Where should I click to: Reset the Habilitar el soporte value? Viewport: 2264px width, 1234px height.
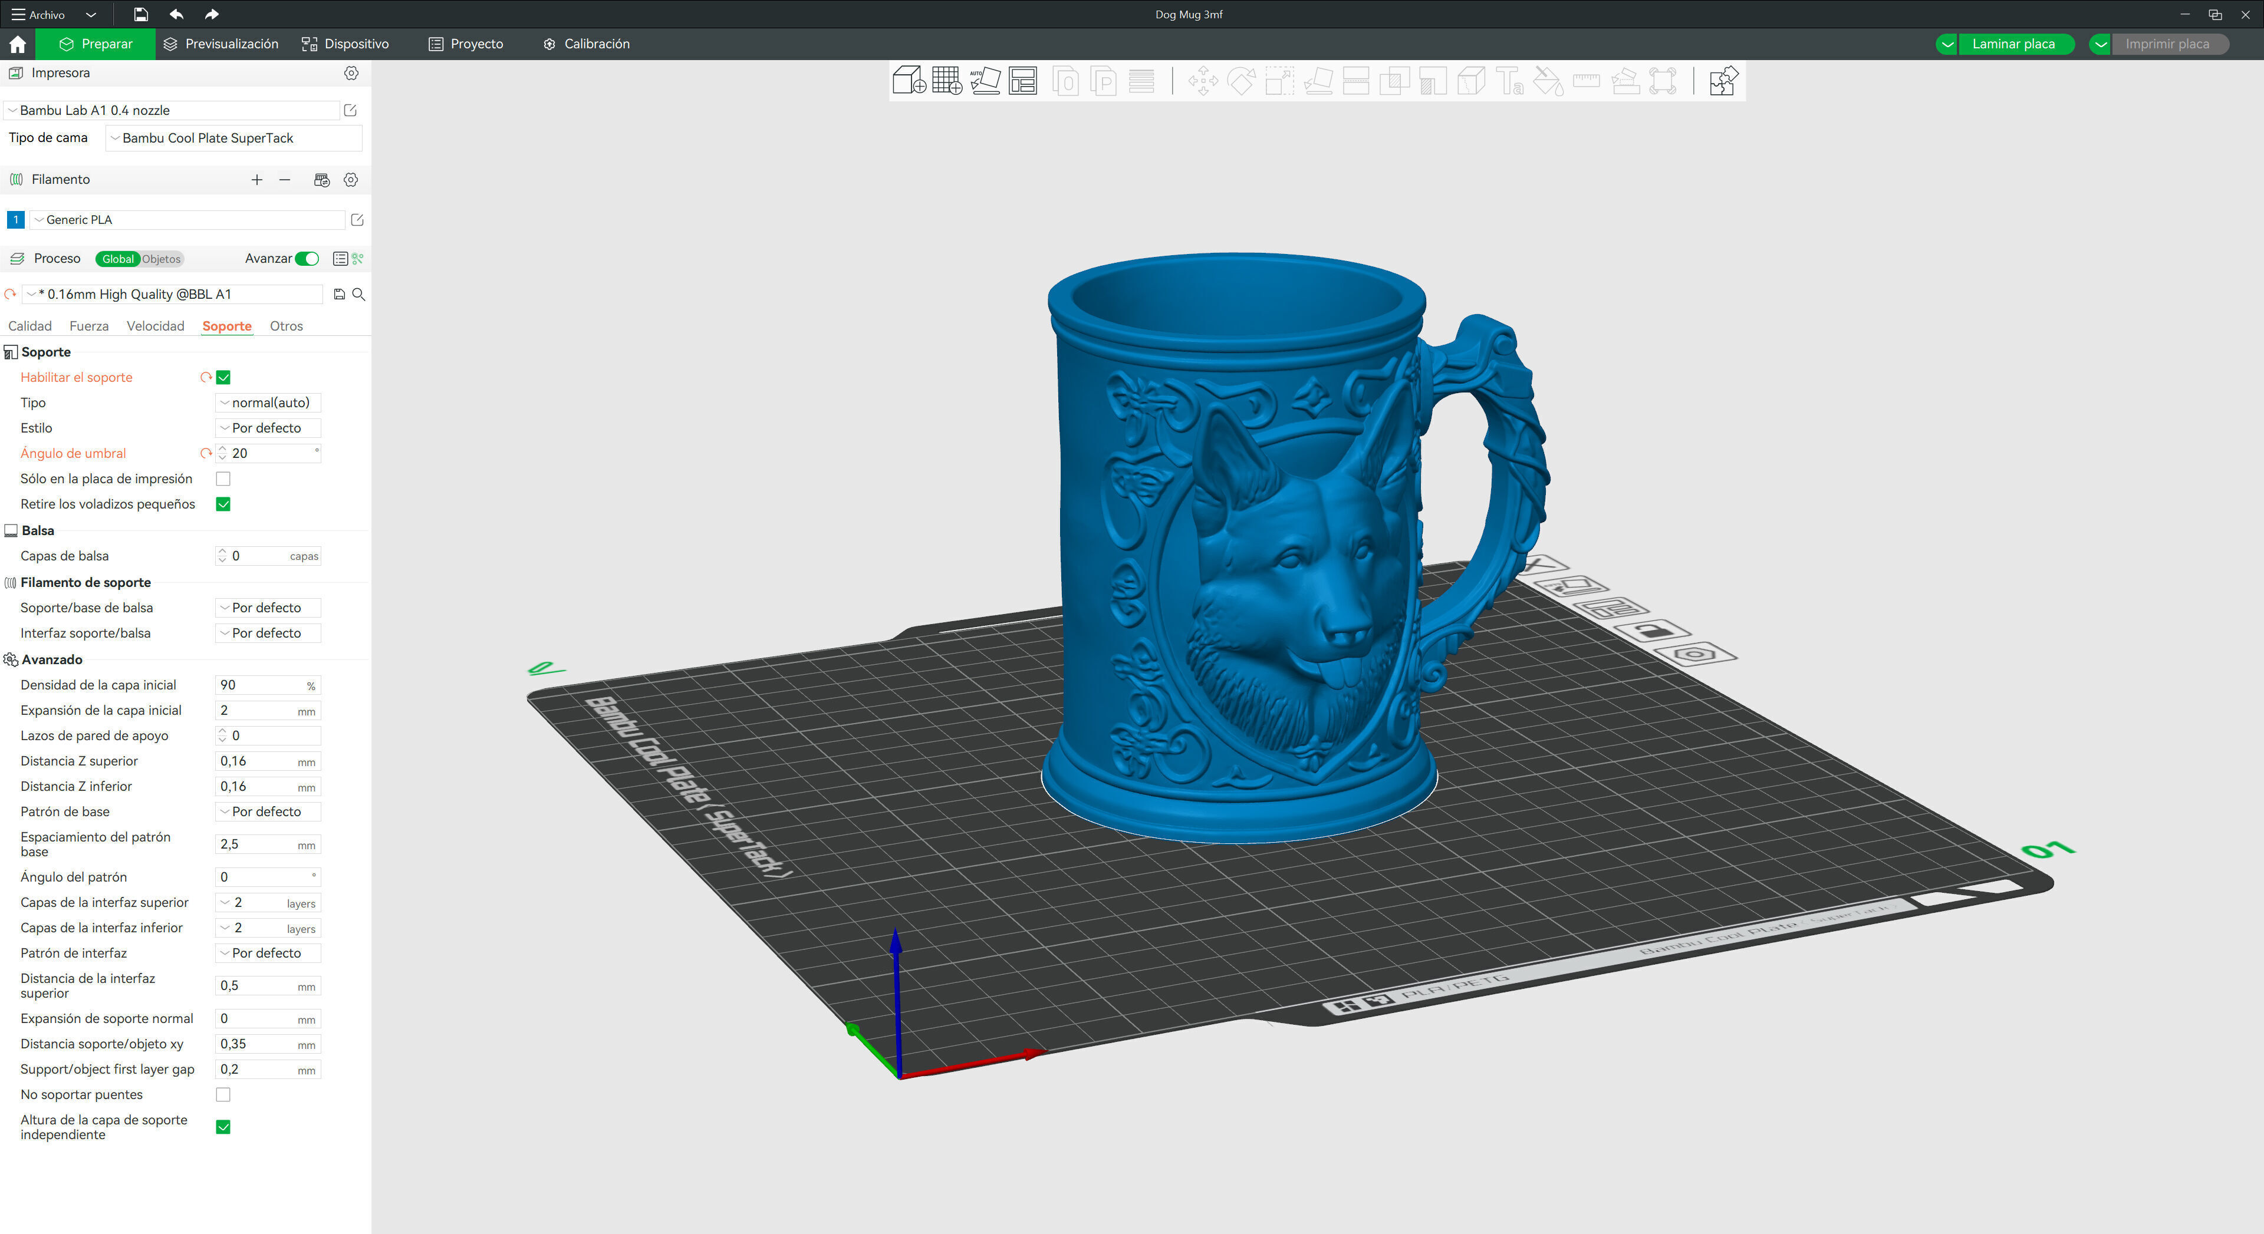[206, 378]
